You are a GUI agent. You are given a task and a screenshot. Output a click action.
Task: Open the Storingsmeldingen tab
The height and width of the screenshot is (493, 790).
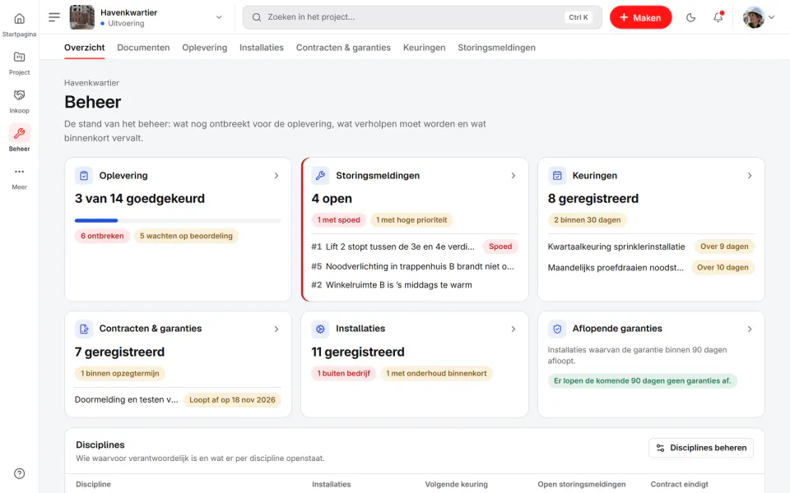[496, 48]
